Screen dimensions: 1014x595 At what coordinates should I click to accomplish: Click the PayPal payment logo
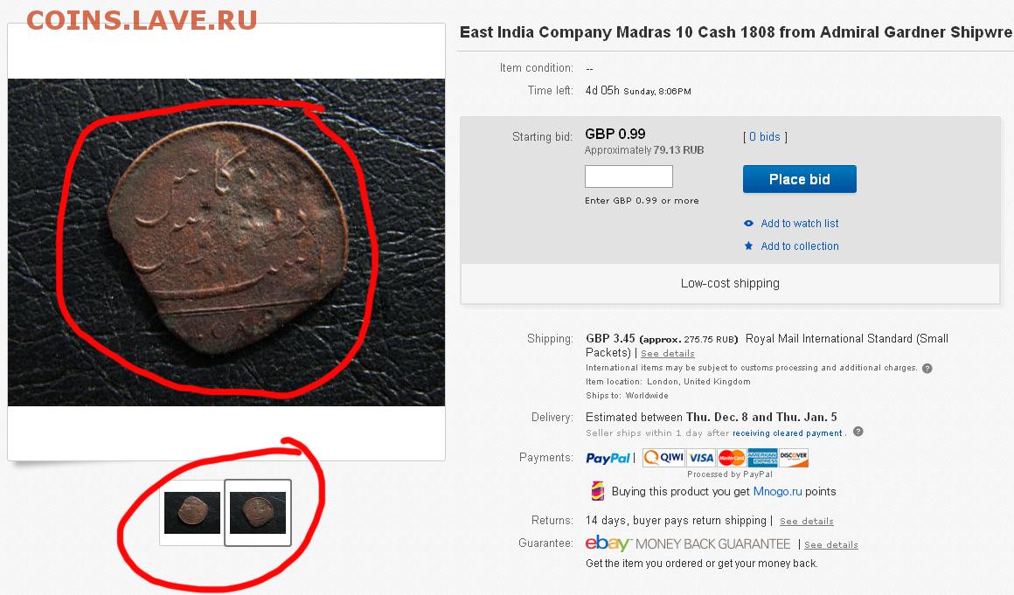tap(608, 458)
